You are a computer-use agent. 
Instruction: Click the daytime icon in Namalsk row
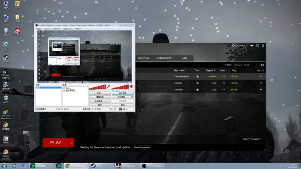tap(197, 89)
